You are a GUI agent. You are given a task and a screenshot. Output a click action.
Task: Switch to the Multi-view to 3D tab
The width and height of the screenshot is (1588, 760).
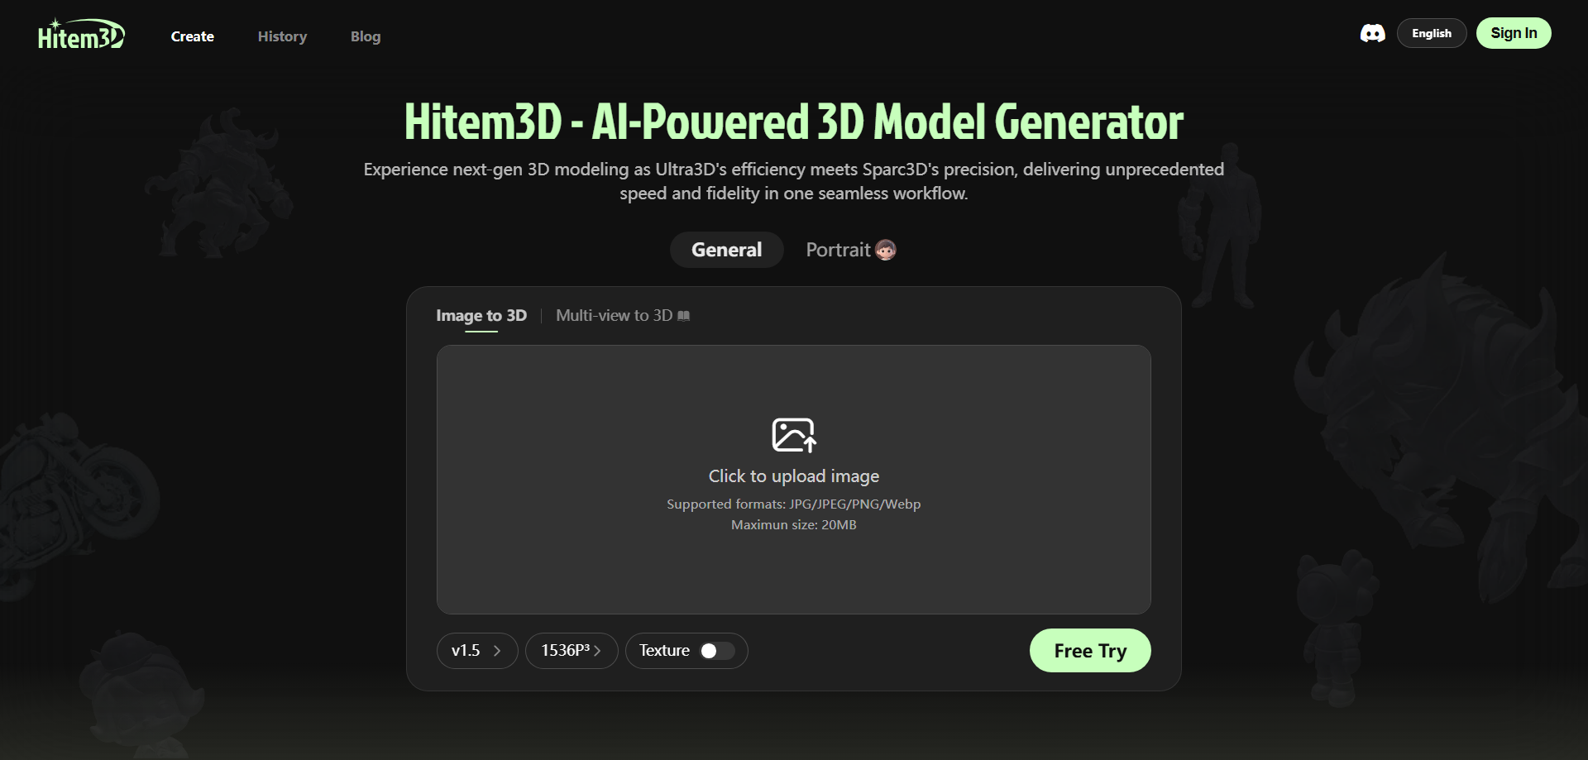614,316
